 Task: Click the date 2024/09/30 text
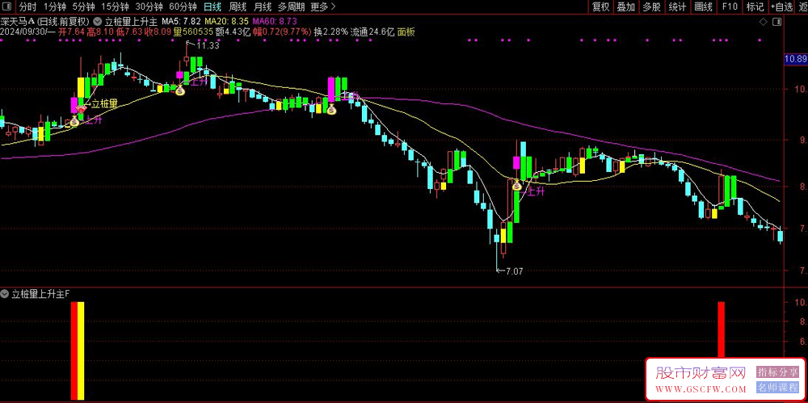[23, 32]
